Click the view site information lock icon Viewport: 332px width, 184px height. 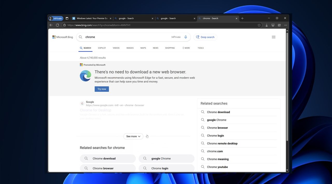(x=64, y=25)
